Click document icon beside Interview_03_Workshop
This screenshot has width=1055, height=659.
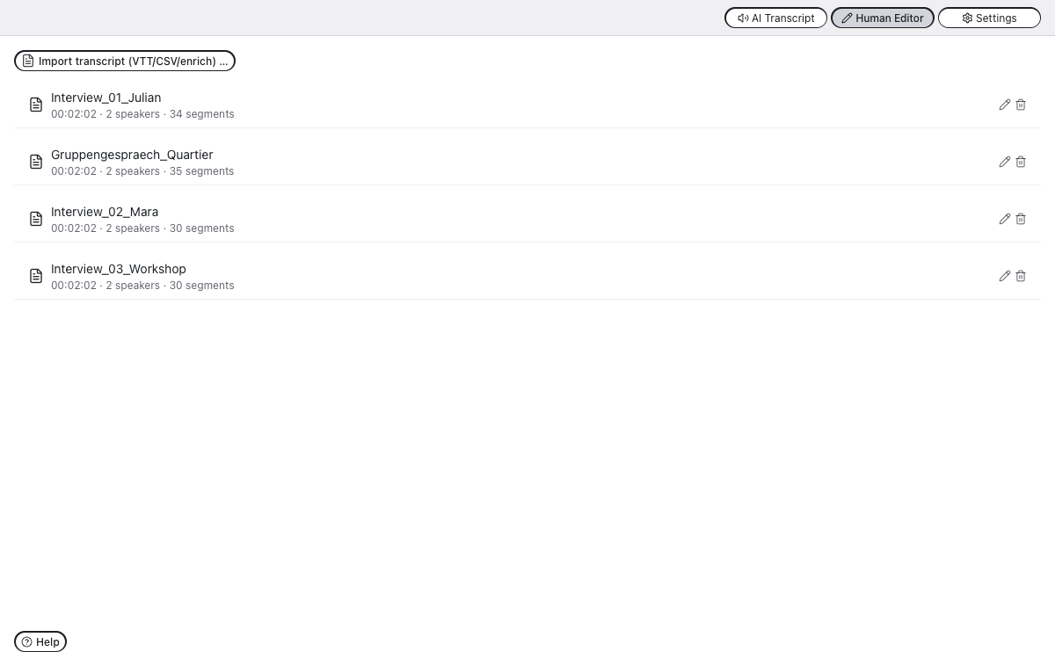(36, 276)
